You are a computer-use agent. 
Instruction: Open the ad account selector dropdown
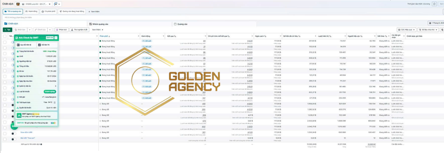click(x=36, y=4)
